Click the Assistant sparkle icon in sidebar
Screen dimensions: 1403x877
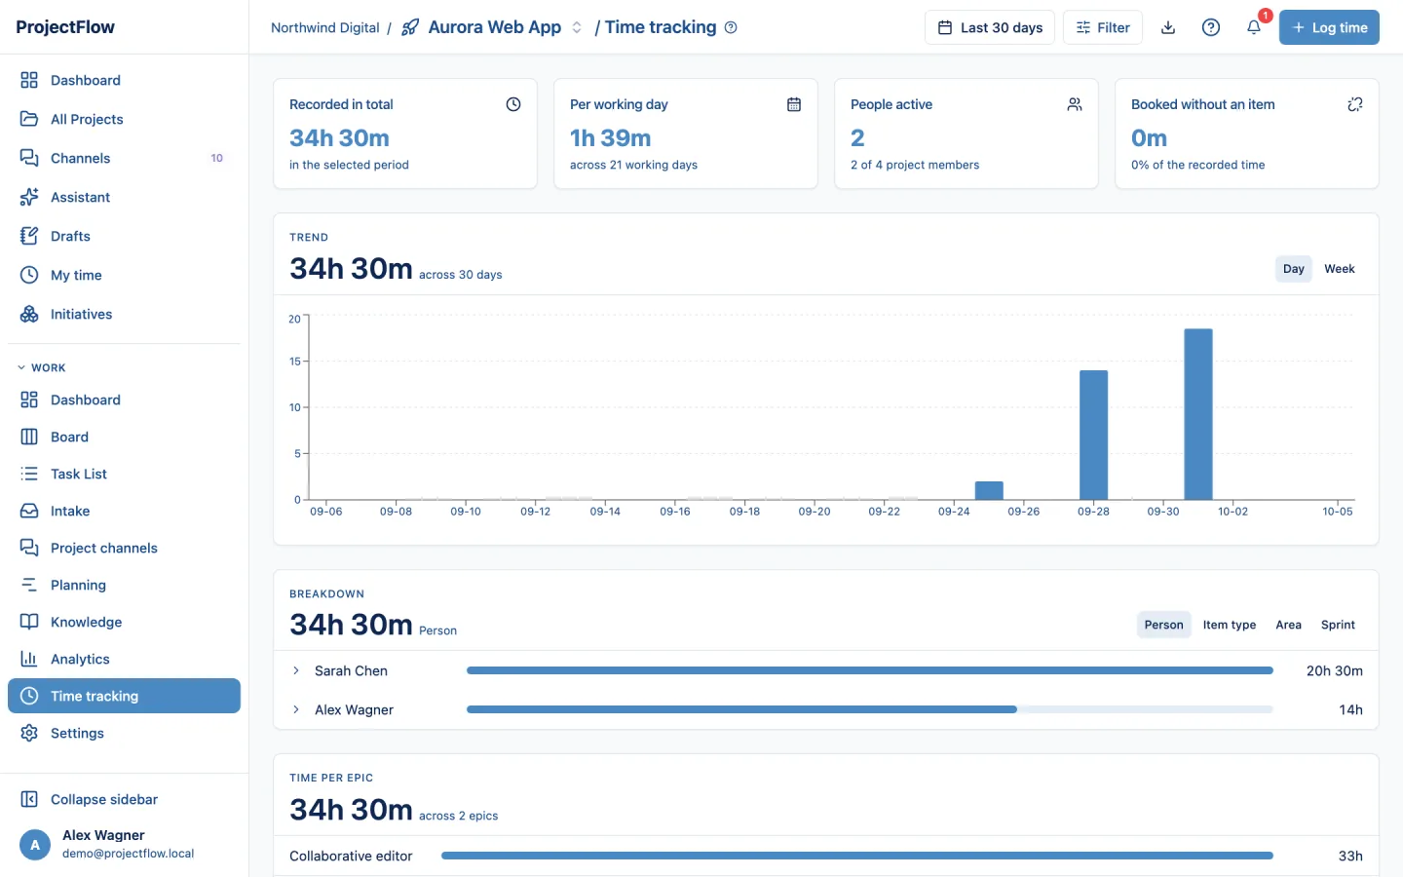click(29, 197)
